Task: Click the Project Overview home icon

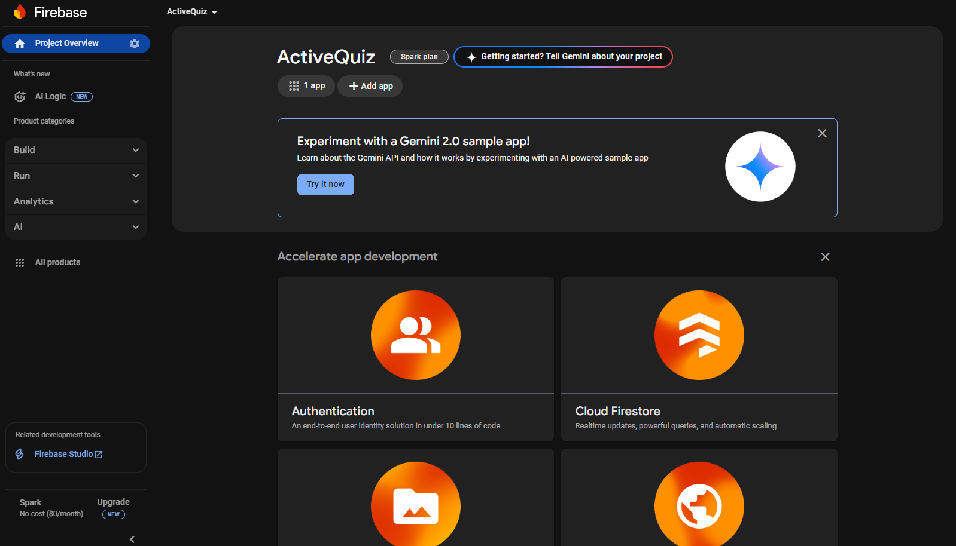Action: 20,44
